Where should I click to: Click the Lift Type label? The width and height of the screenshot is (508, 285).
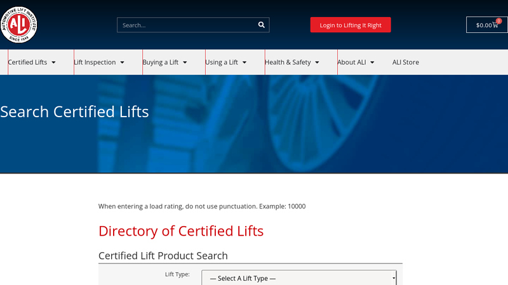click(177, 274)
